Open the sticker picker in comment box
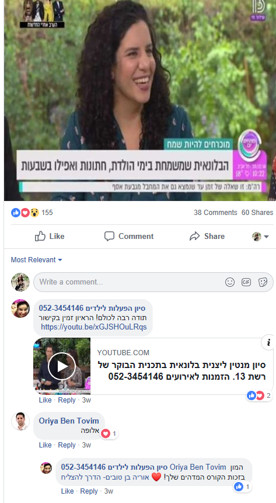The height and width of the screenshot is (503, 276). pyautogui.click(x=263, y=282)
